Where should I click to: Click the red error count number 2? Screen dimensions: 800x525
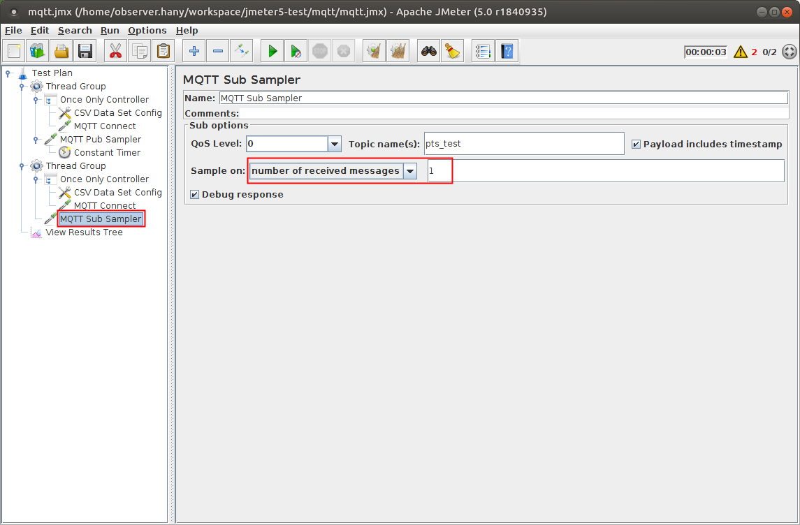click(754, 52)
